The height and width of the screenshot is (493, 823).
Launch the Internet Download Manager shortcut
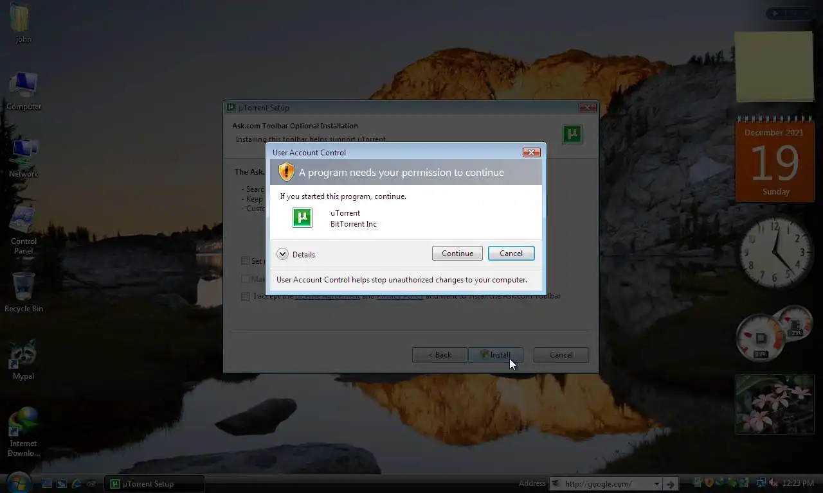point(24,432)
